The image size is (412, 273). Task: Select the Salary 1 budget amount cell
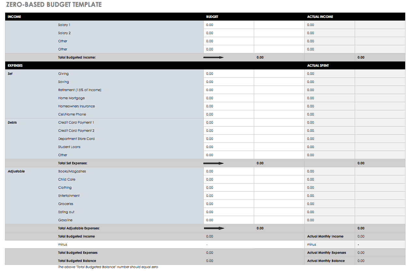(228, 25)
